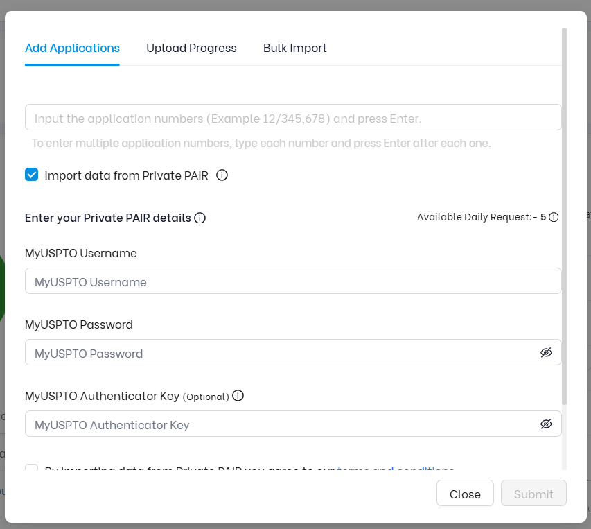Click the MyUSPTO Username label text

(x=81, y=253)
